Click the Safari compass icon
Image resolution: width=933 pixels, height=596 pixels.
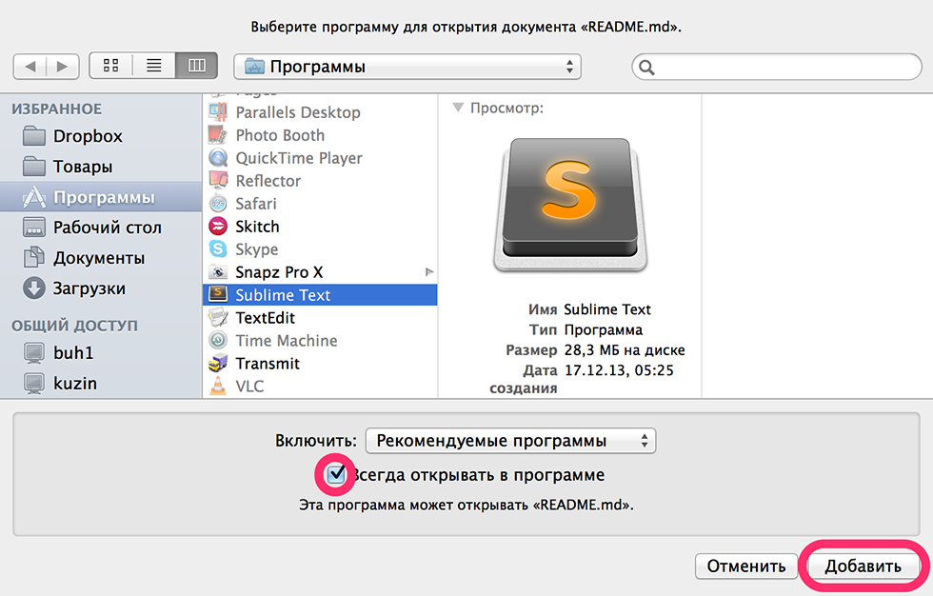point(218,204)
